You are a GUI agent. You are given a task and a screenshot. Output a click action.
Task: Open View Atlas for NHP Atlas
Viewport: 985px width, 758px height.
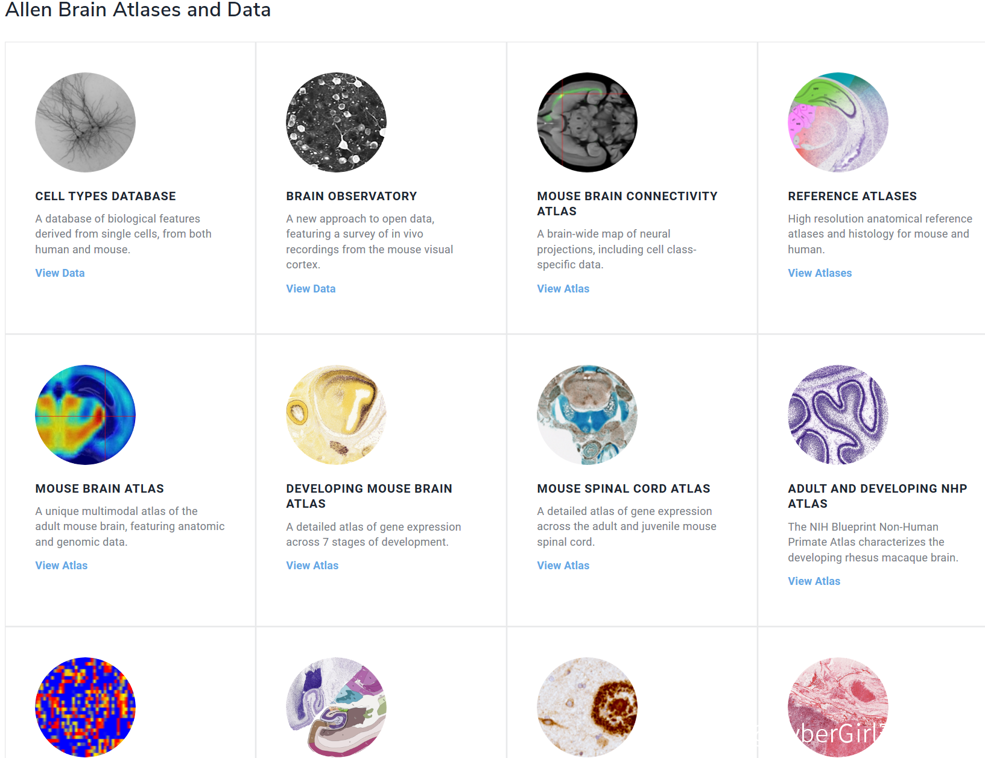[814, 581]
